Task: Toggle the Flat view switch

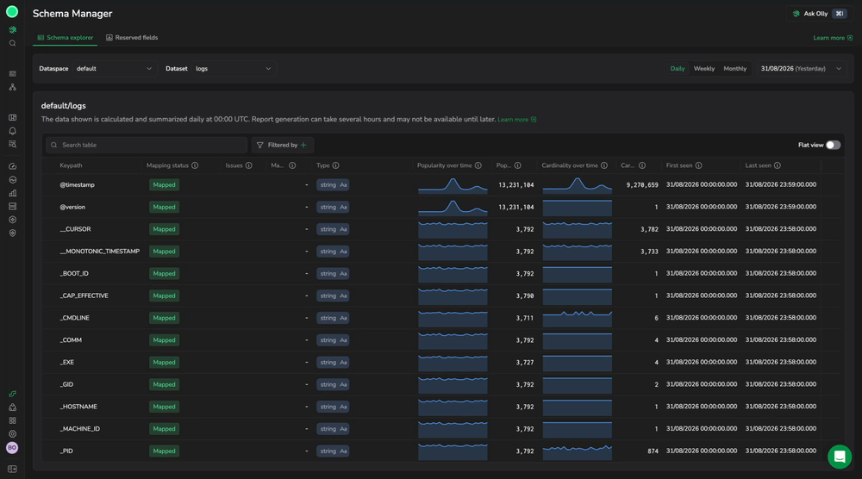Action: (833, 145)
